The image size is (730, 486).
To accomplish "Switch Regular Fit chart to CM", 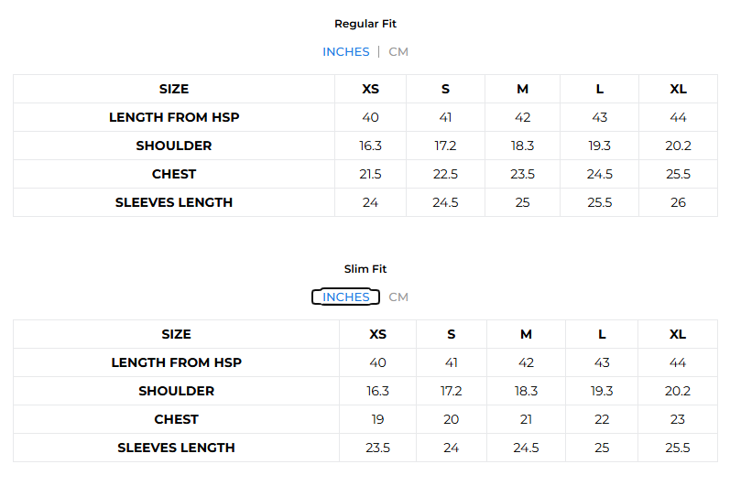I will click(398, 52).
